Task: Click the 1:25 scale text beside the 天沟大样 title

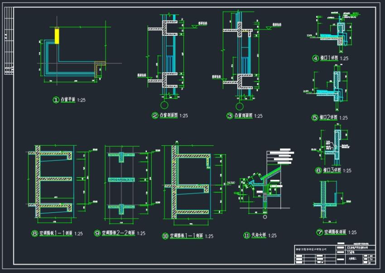Action: click(x=272, y=235)
